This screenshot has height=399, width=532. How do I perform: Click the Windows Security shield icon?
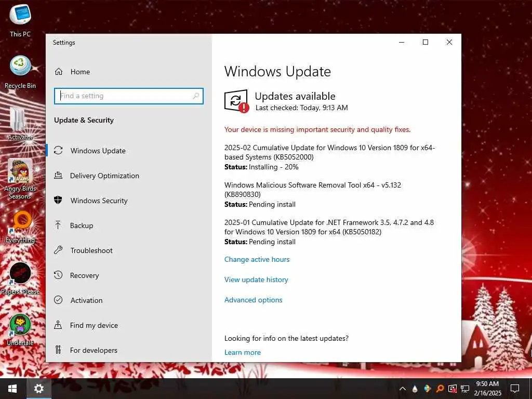point(58,200)
